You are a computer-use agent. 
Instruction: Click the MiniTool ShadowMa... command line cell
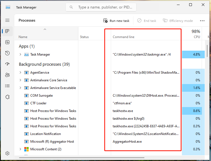coord(146,73)
